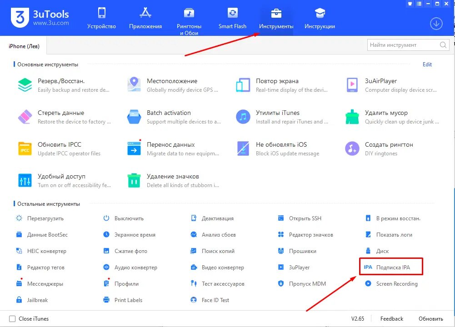
Task: Open the Инструкции tab
Action: (320, 19)
